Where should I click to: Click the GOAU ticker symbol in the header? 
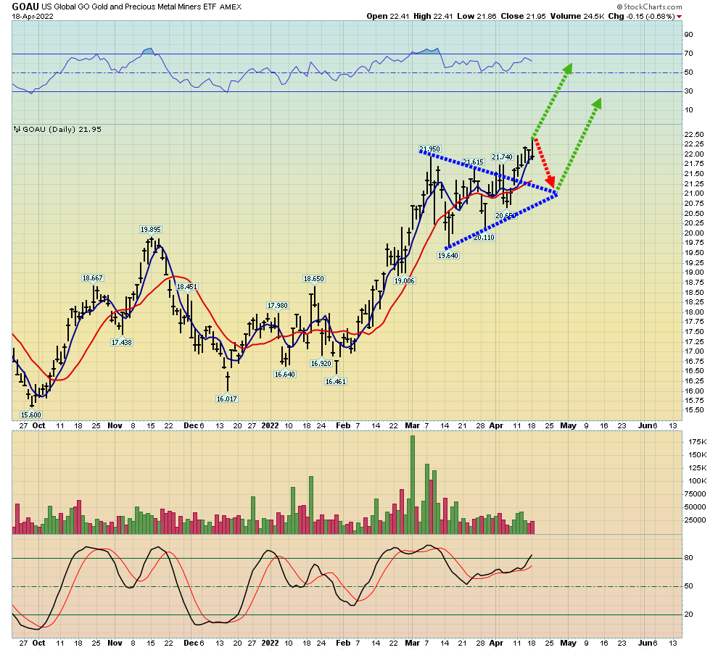tap(25, 7)
